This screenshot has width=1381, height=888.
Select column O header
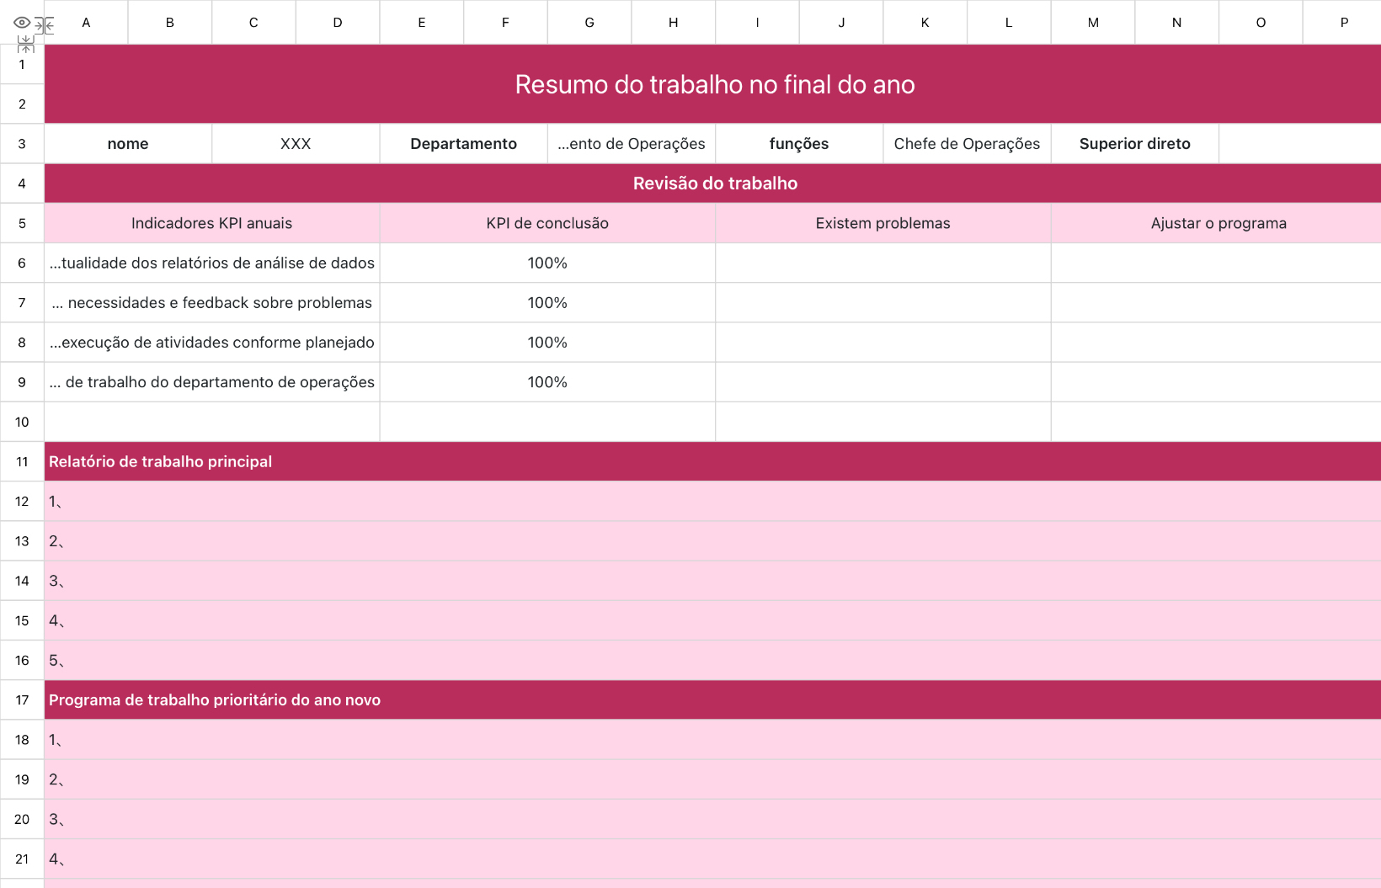[1261, 23]
